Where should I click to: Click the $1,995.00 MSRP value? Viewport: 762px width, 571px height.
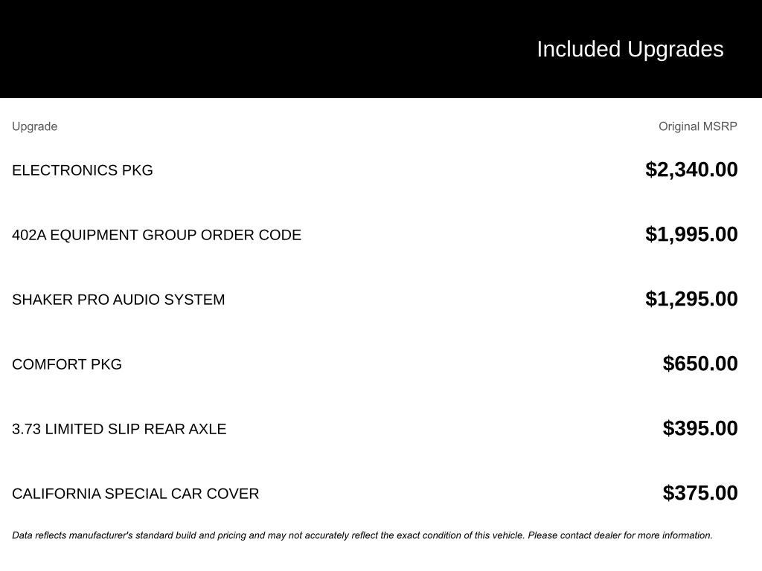click(x=691, y=234)
